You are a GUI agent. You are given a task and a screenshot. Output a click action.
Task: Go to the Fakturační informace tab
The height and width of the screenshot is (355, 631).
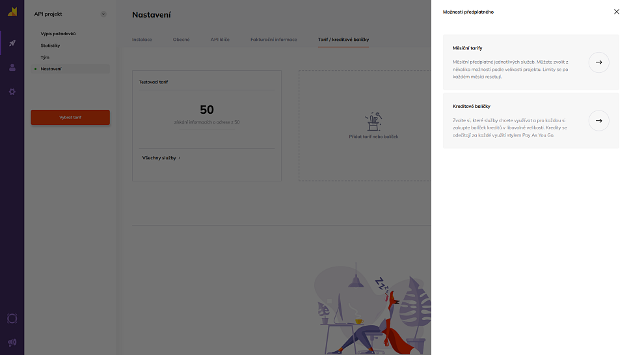tap(273, 40)
